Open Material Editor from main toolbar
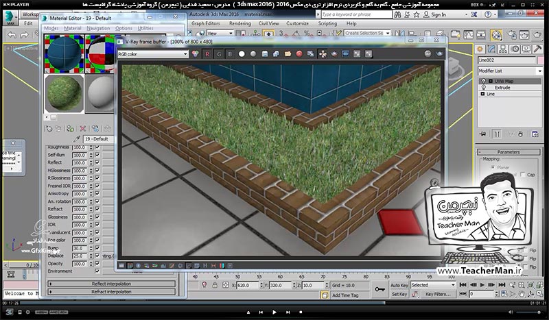 tap(496, 35)
